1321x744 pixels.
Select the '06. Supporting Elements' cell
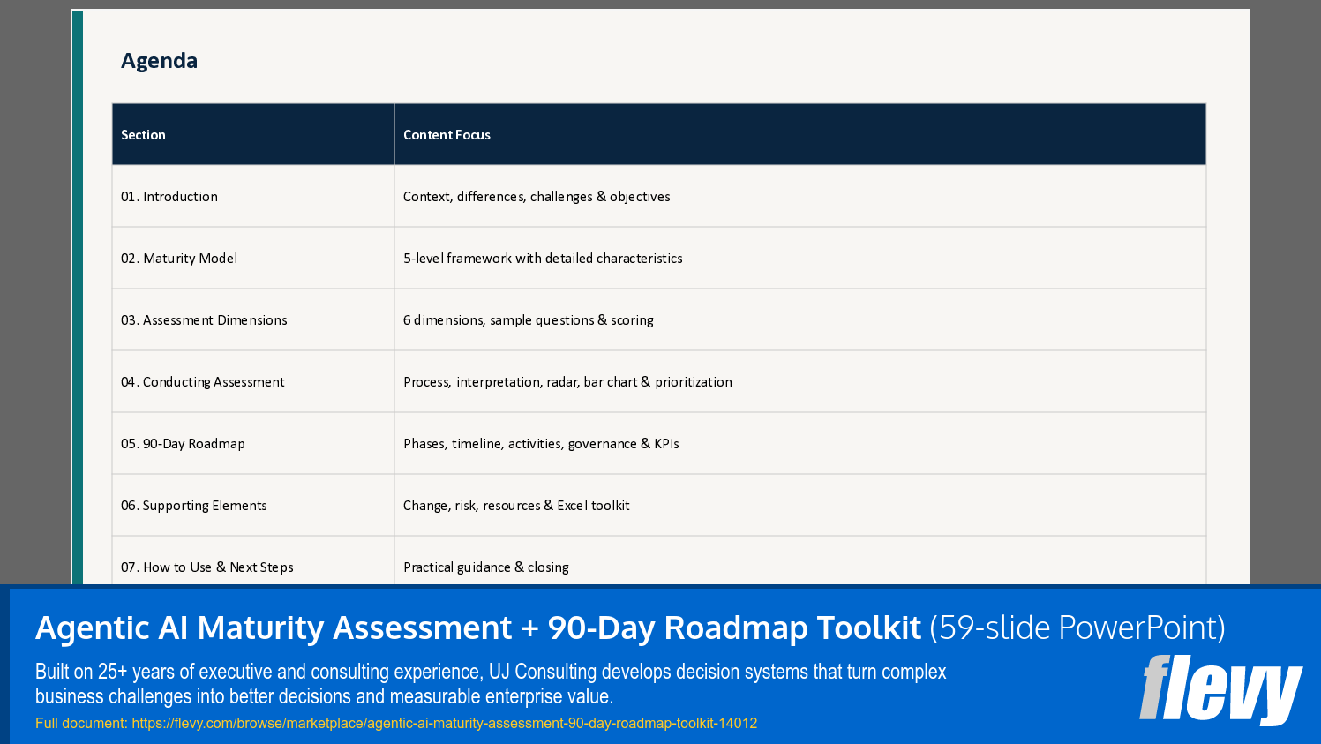coord(253,505)
